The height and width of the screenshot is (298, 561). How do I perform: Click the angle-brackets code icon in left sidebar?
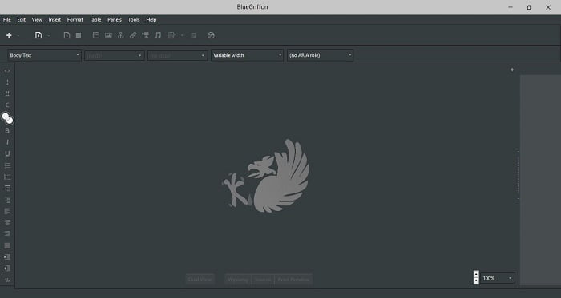coord(7,71)
